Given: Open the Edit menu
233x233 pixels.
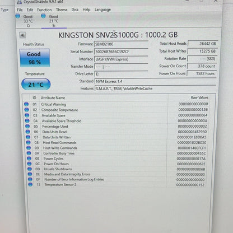Looking at the screenshot, I should point(30,10).
